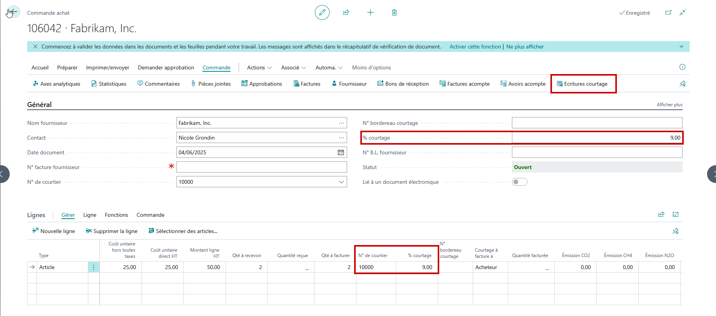716x316 pixels.
Task: Open Pièces jointes attachments
Action: point(211,84)
